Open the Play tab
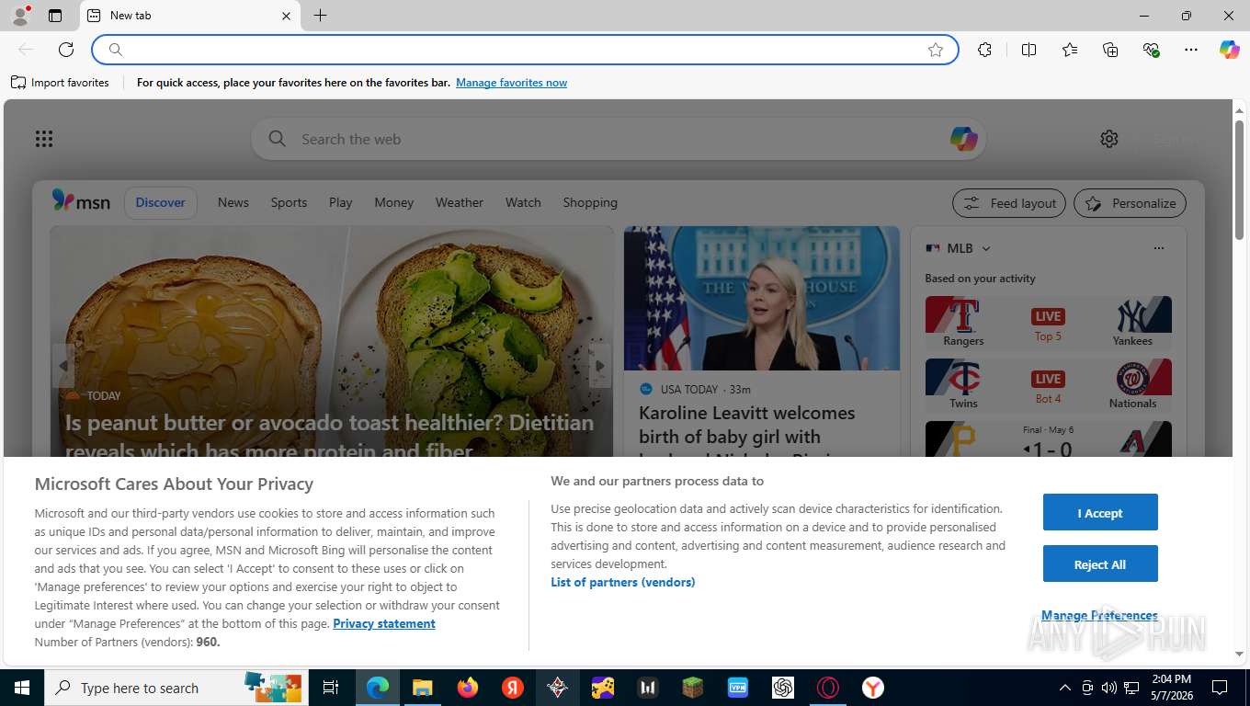This screenshot has height=706, width=1250. (x=341, y=202)
